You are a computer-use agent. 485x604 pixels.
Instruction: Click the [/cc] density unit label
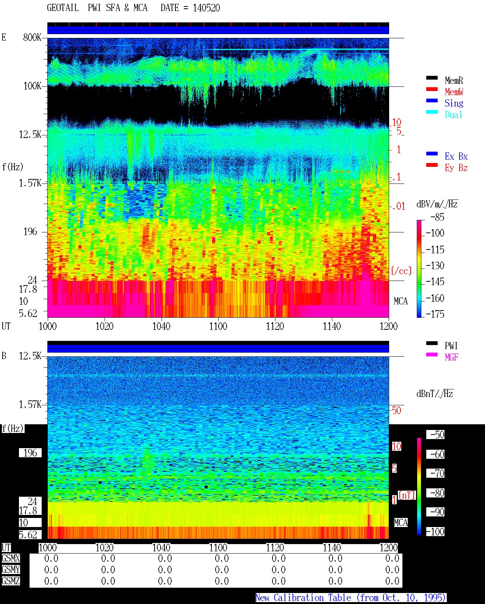[401, 271]
